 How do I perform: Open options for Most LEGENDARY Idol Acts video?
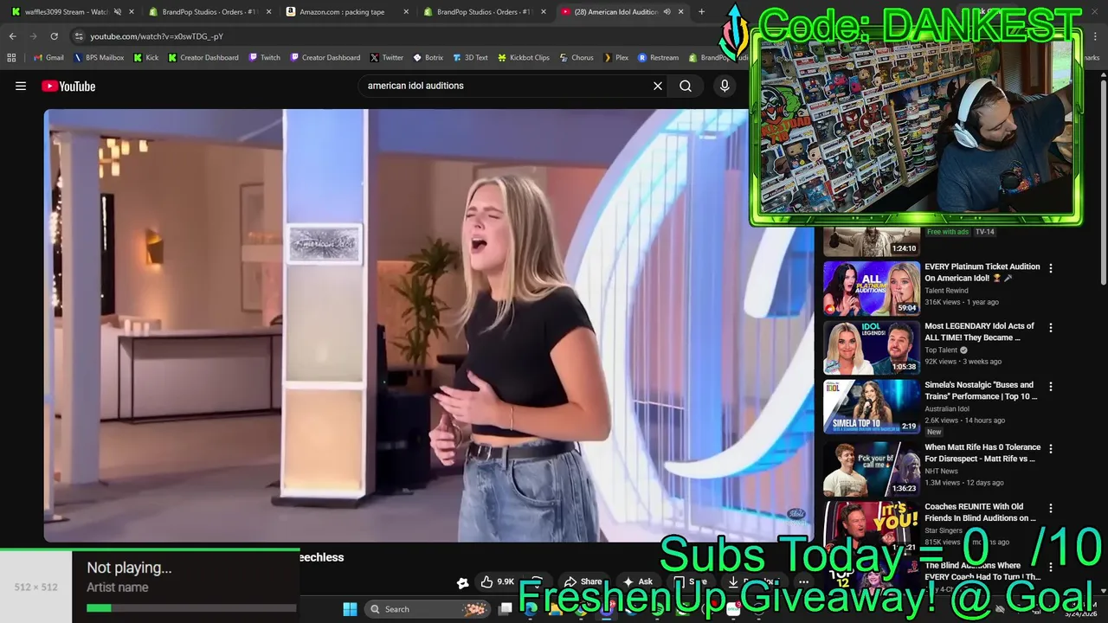click(1051, 328)
